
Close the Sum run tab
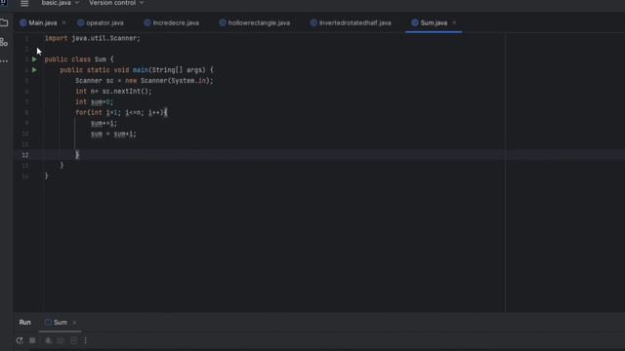tap(74, 323)
